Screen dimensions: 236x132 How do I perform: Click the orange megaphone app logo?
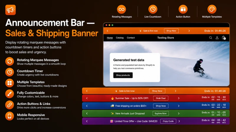10,10
